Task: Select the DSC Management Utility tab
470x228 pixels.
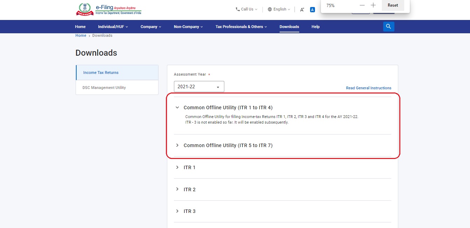Action: click(x=104, y=88)
